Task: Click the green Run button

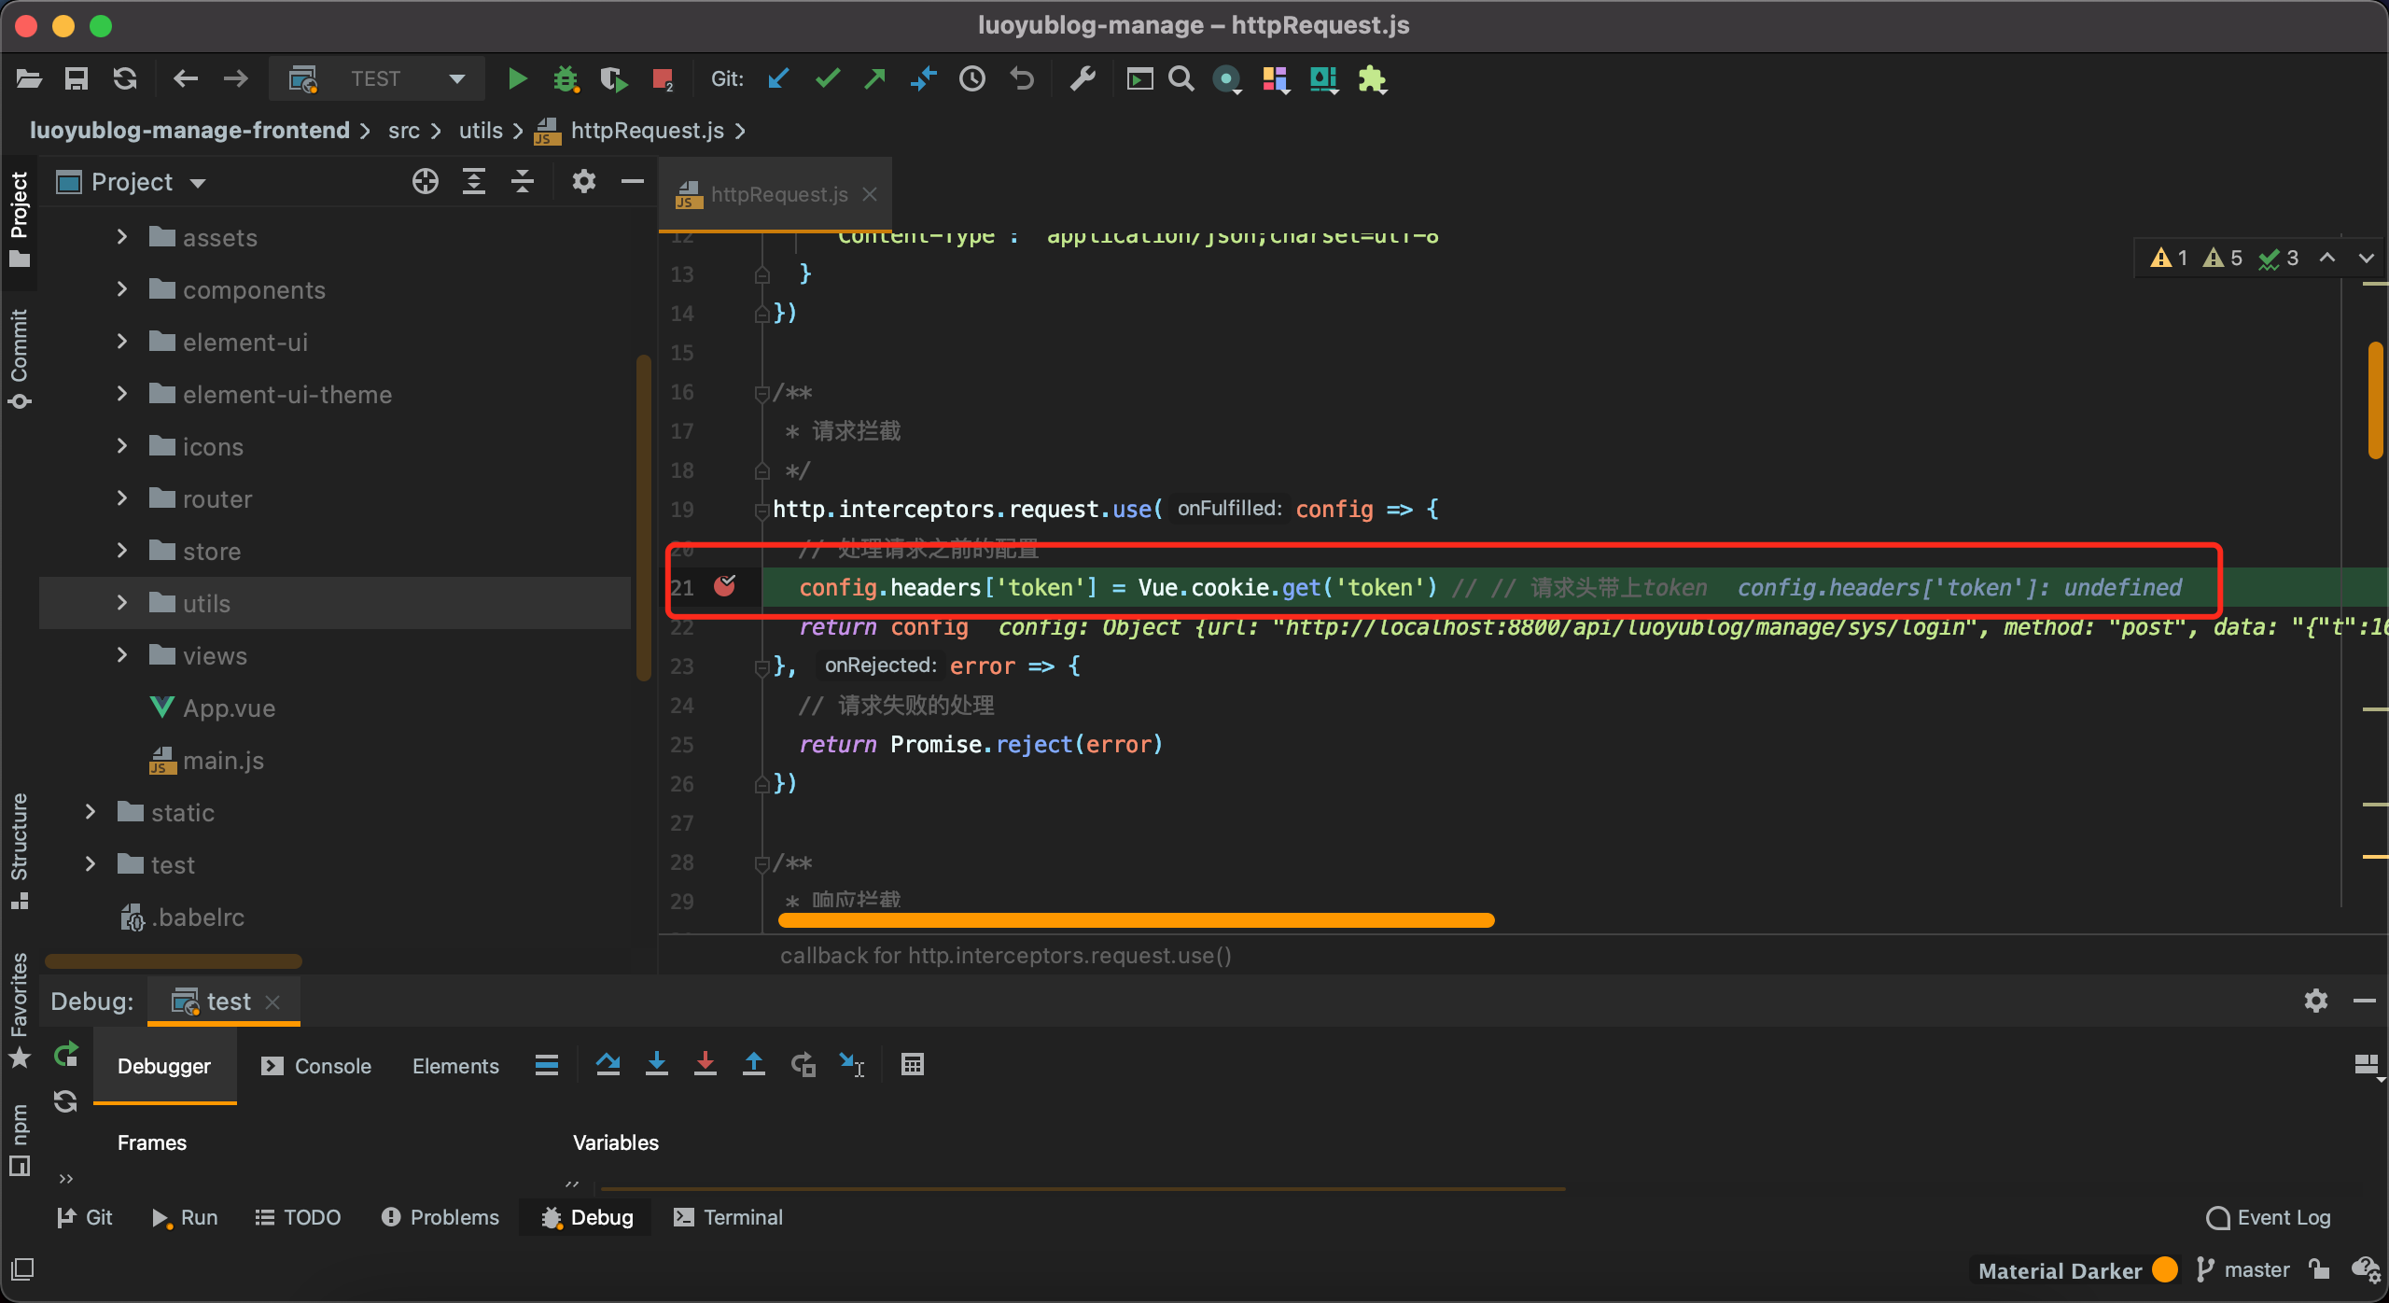Action: click(x=517, y=79)
